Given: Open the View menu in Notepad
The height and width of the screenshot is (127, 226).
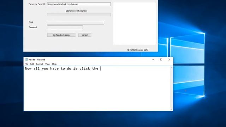Looking at the screenshot, I should pos(47,64).
